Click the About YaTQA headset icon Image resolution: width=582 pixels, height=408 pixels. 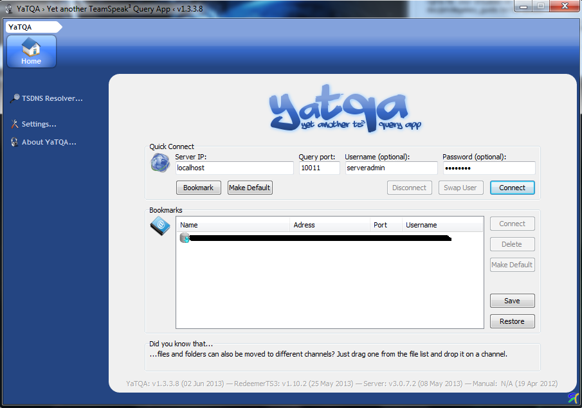click(15, 142)
